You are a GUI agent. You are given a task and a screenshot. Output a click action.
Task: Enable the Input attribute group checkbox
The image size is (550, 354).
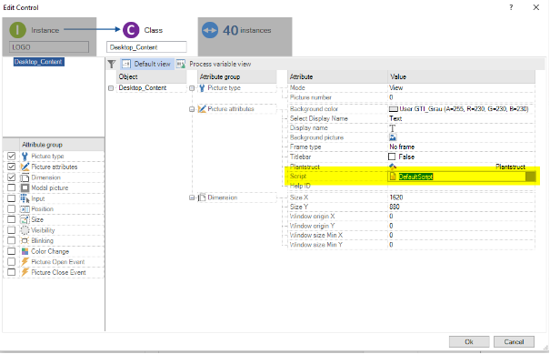(x=11, y=198)
